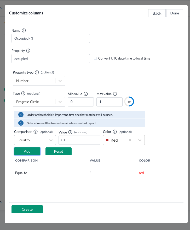Expand the Progress Circle type dropdown

[x=60, y=102]
